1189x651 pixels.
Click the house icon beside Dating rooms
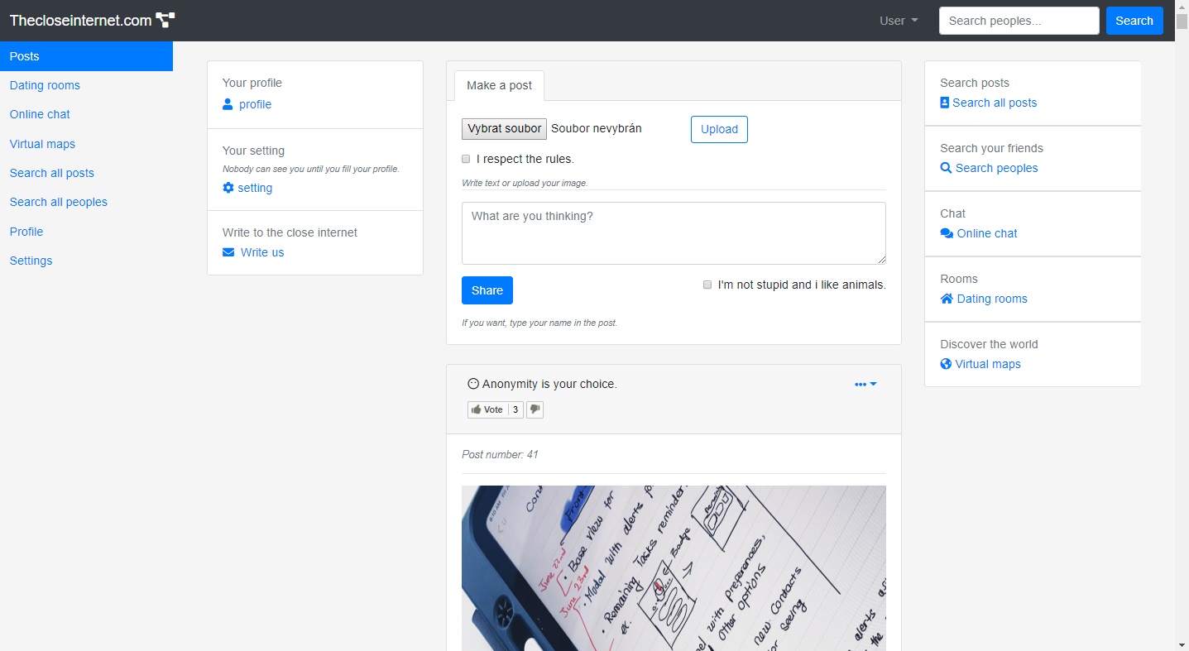(x=947, y=299)
